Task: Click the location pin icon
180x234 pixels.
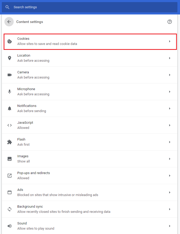Action: (x=10, y=58)
